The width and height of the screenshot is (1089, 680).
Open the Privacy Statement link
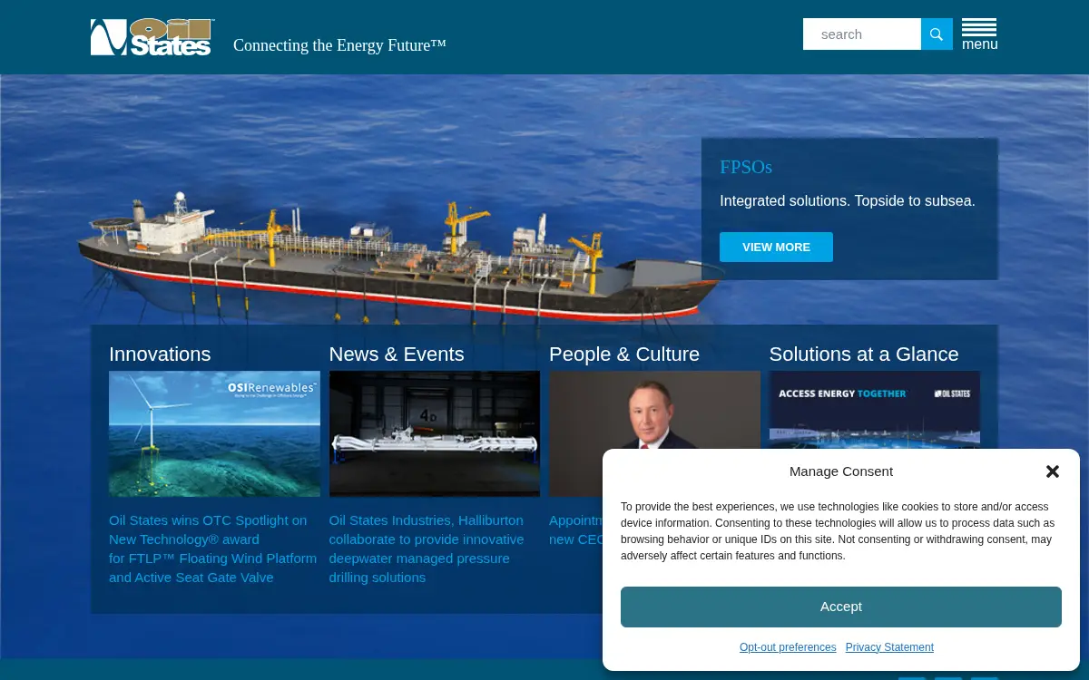(889, 647)
